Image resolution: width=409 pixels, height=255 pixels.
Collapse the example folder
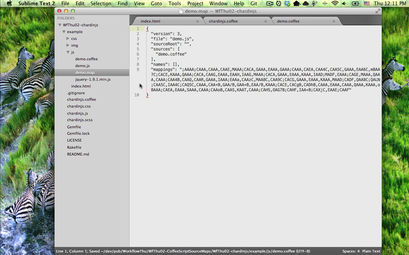[64, 32]
